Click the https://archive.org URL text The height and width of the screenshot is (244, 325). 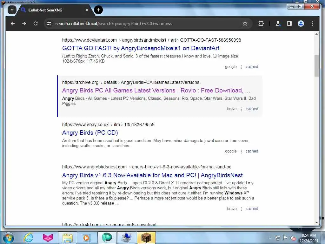point(80,82)
